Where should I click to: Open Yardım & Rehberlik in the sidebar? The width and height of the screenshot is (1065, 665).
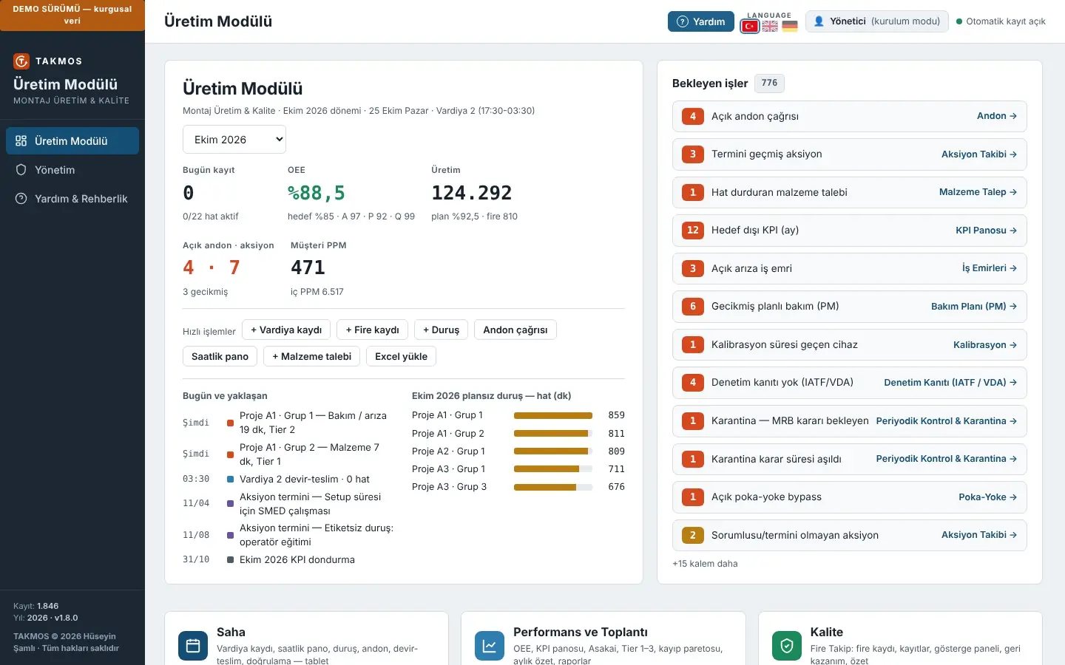[x=72, y=199]
